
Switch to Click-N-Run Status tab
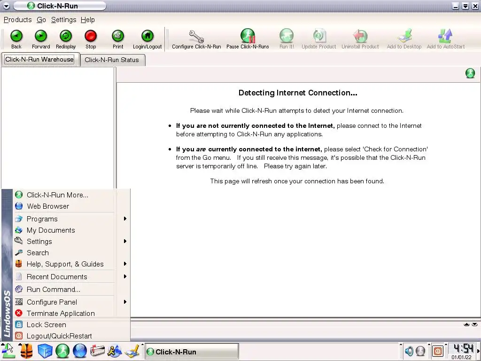(x=112, y=60)
